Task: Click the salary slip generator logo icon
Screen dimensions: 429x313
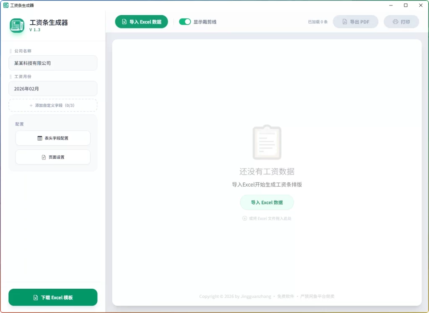Action: point(16,26)
